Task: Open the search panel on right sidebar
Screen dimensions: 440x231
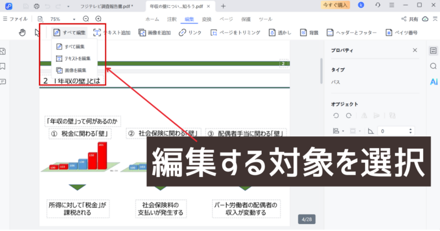Action: pyautogui.click(x=433, y=66)
